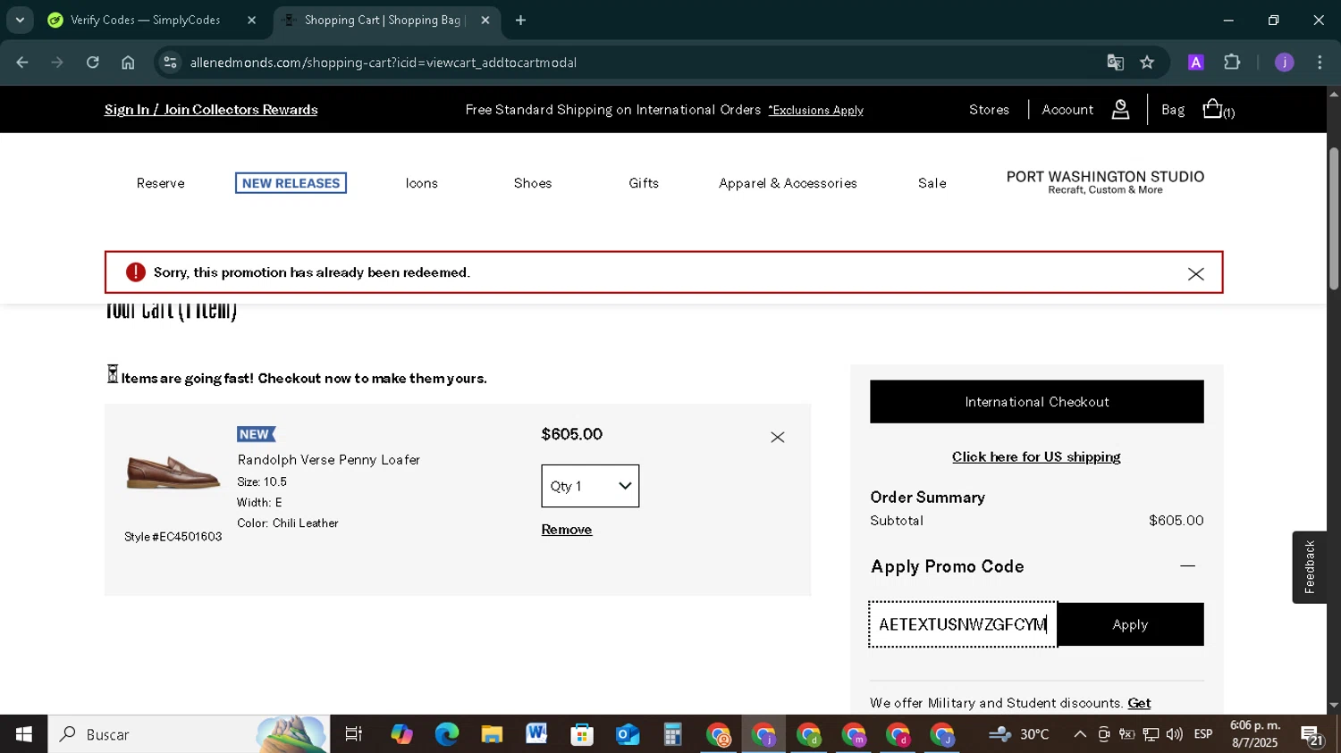Open the Windows Start menu
This screenshot has width=1341, height=753.
pos(24,734)
